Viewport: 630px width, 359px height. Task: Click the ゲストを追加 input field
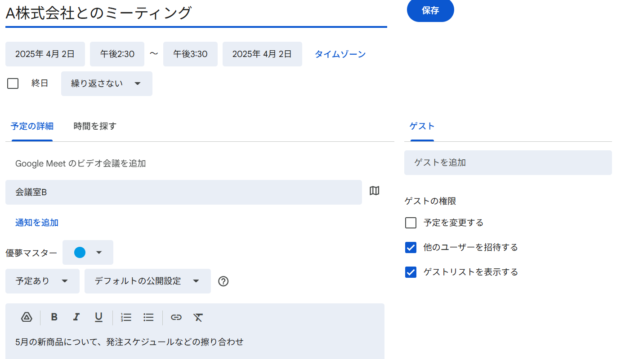click(x=508, y=163)
